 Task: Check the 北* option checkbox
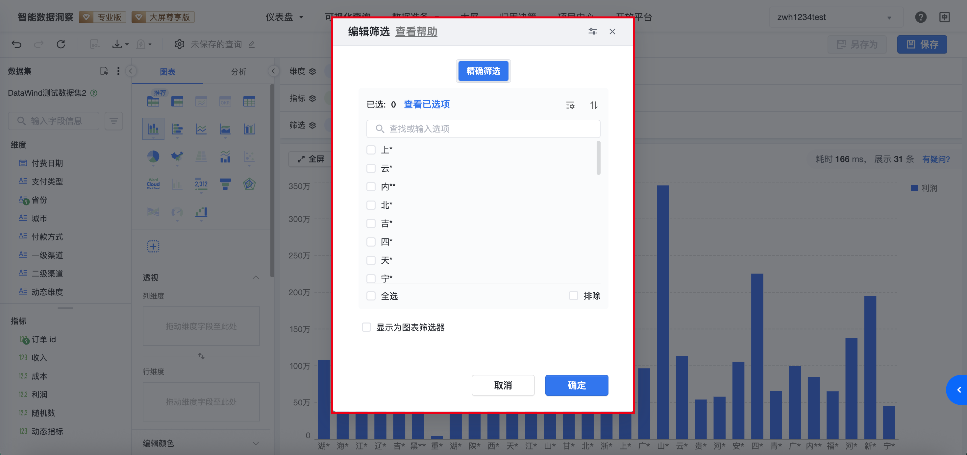click(x=371, y=205)
